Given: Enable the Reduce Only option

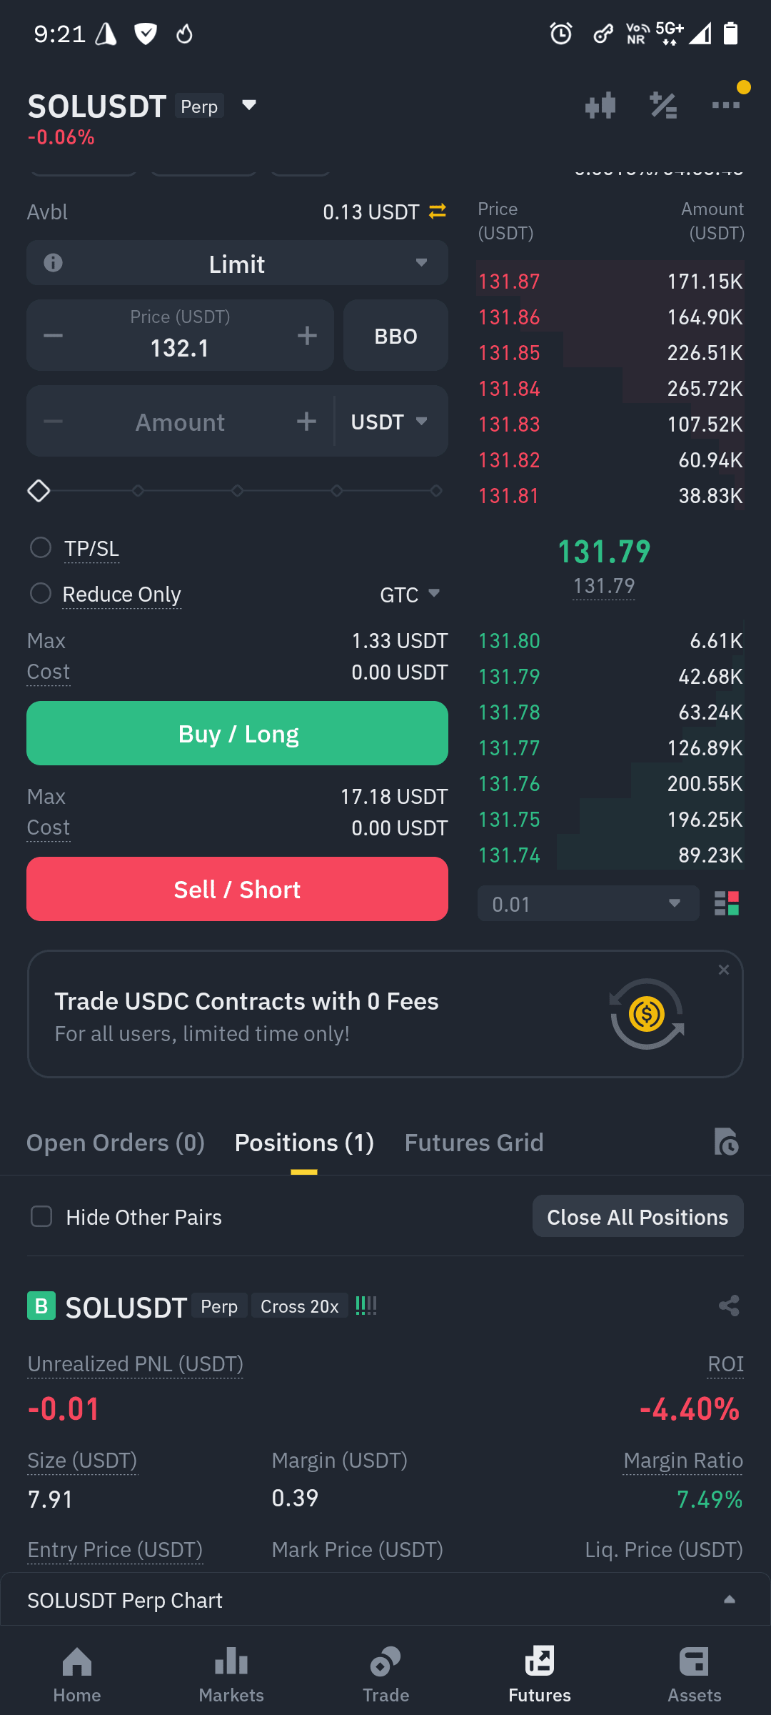Looking at the screenshot, I should [x=41, y=593].
